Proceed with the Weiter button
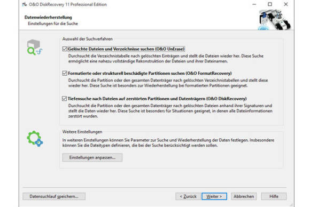This screenshot has width=310, height=207. pos(214,196)
